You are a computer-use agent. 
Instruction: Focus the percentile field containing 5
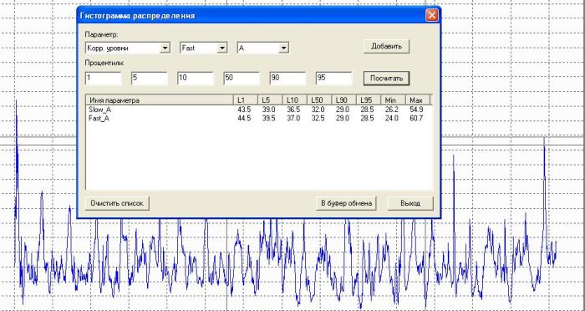(150, 79)
